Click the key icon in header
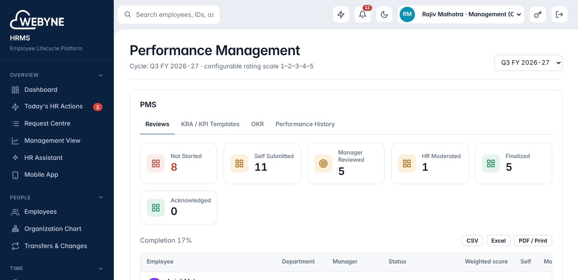The height and width of the screenshot is (280, 578). pos(538,14)
